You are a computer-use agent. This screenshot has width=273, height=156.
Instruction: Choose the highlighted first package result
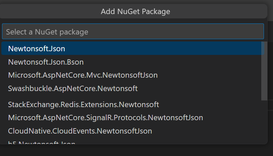[x=37, y=49]
